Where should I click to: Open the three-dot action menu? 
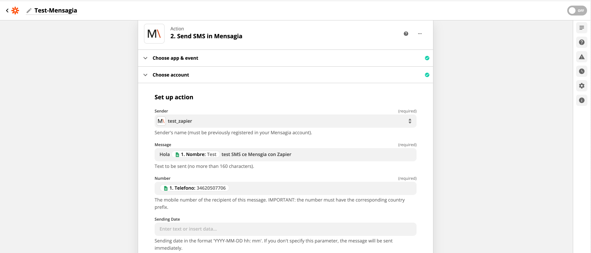point(420,34)
